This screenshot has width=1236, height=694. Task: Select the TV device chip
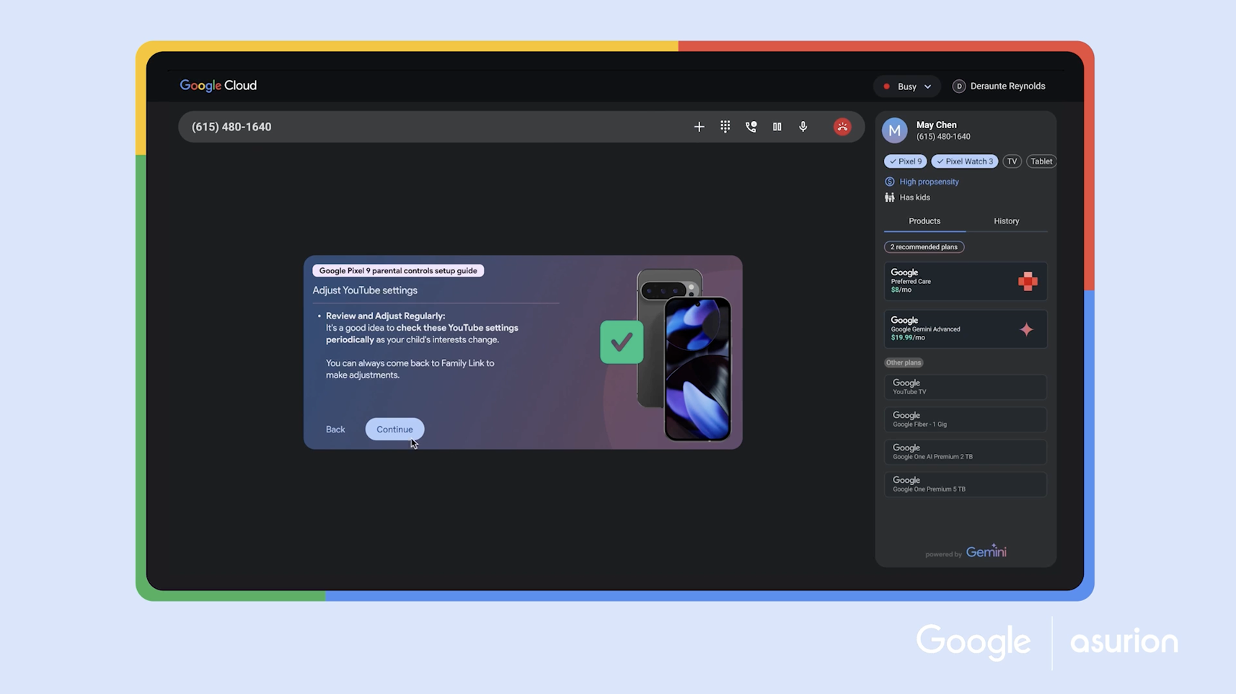click(1012, 161)
